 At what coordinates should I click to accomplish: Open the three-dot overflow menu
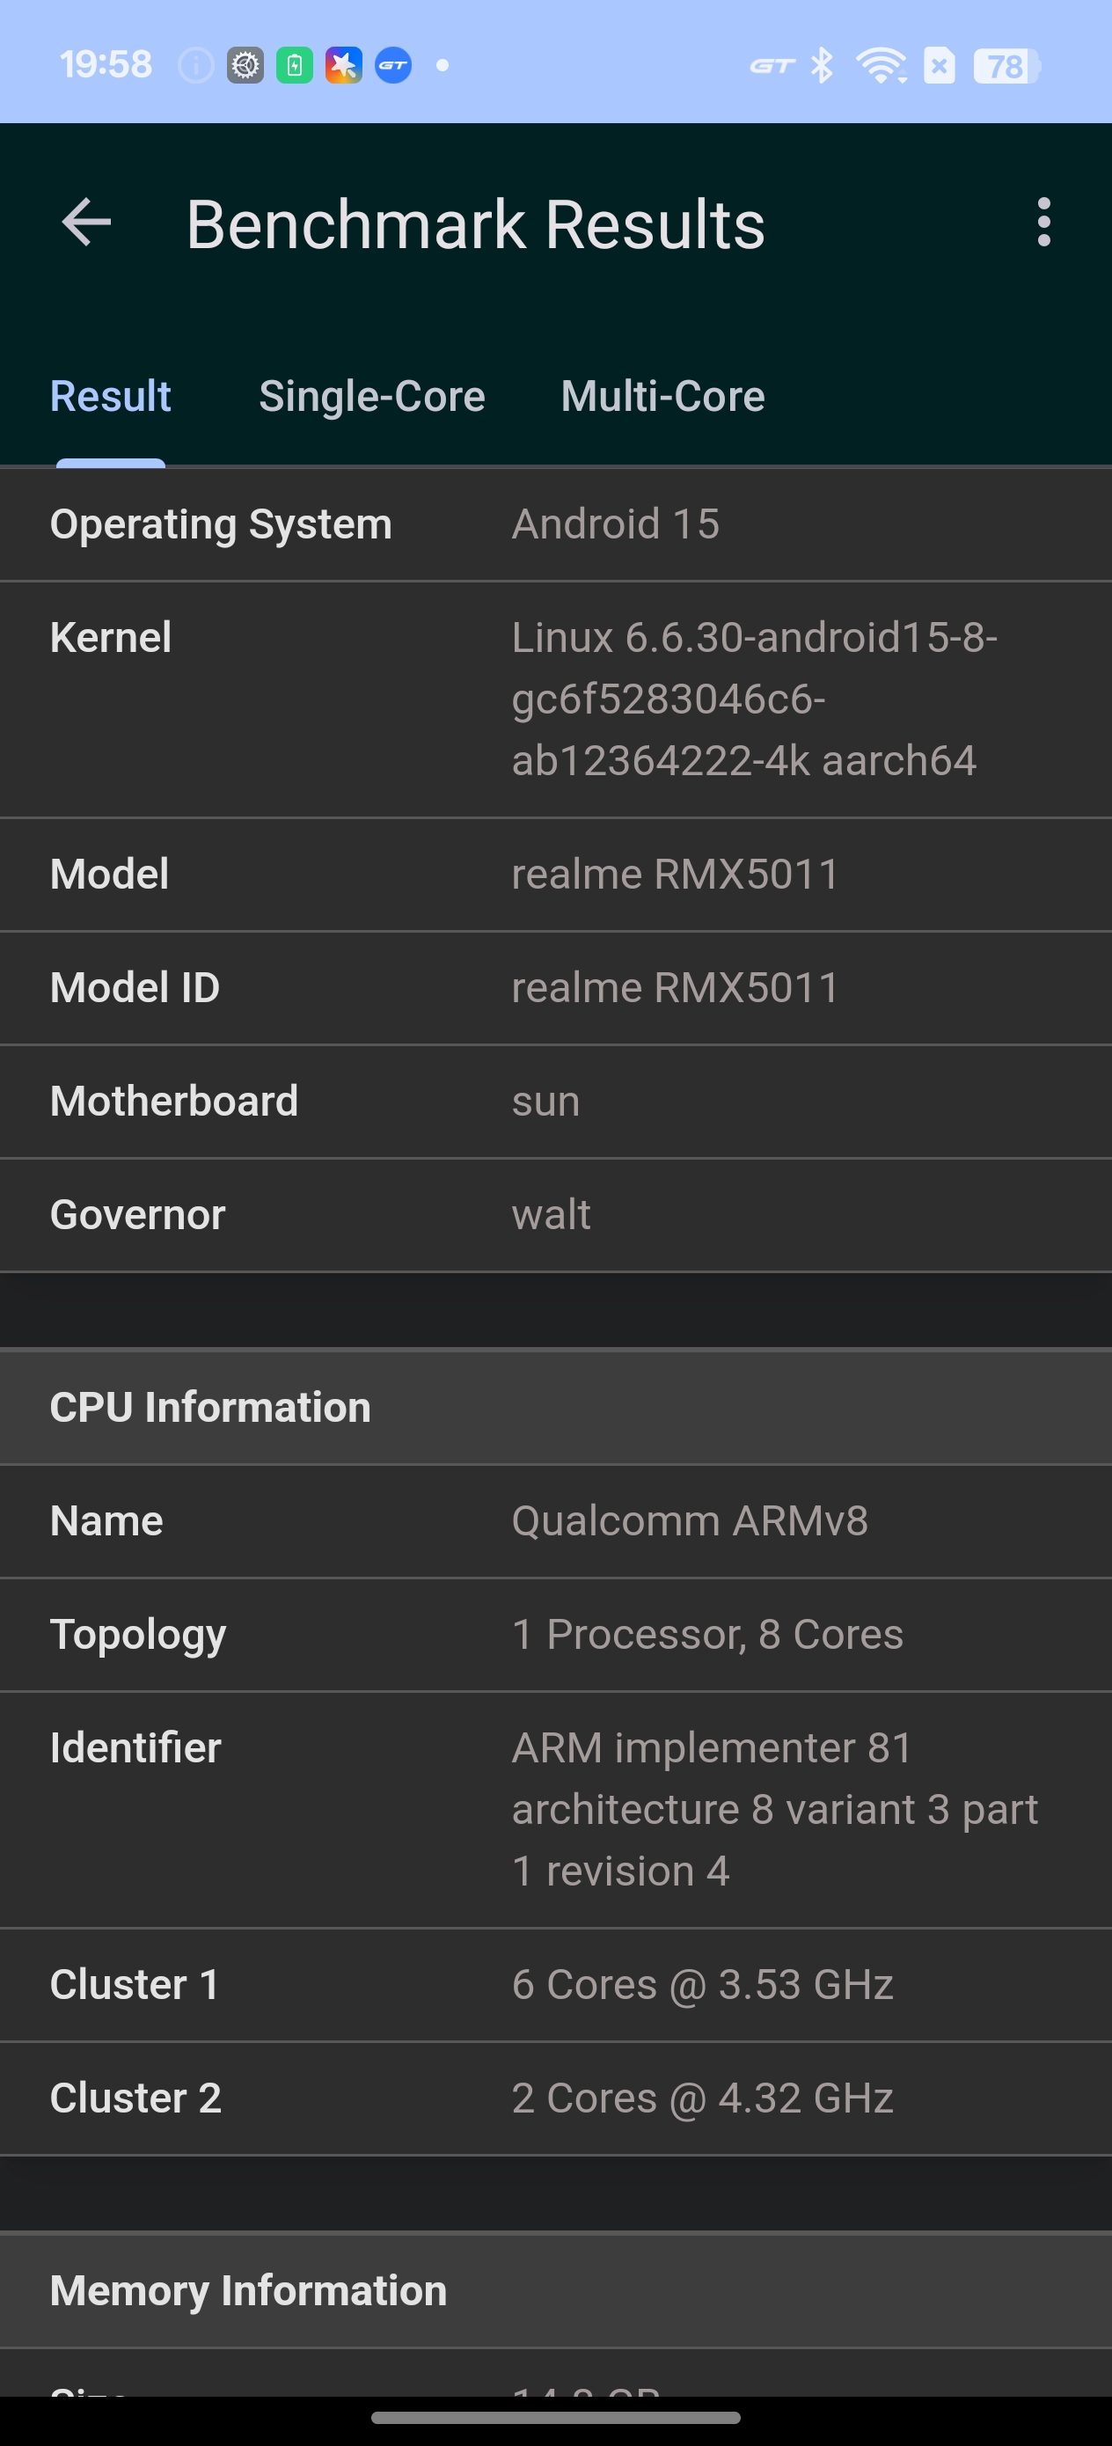pyautogui.click(x=1043, y=223)
